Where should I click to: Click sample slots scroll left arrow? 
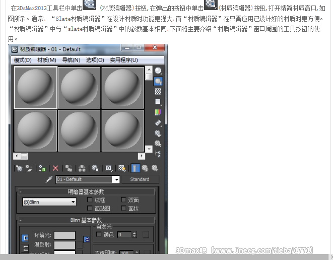click(x=17, y=156)
